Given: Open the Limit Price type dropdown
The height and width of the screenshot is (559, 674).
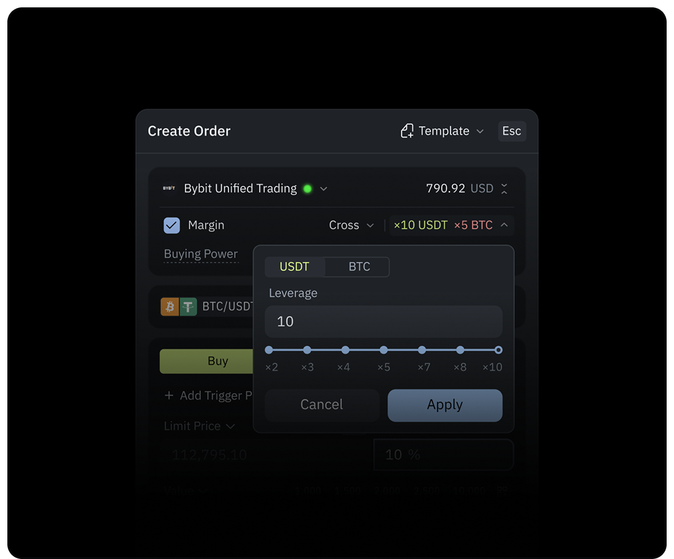Looking at the screenshot, I should (200, 426).
